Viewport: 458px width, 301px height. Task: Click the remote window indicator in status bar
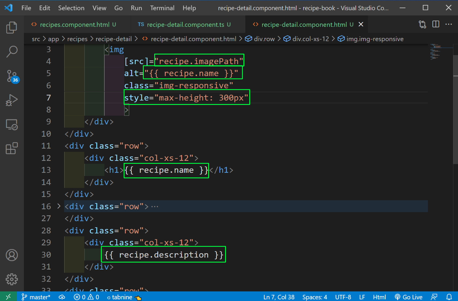9,297
